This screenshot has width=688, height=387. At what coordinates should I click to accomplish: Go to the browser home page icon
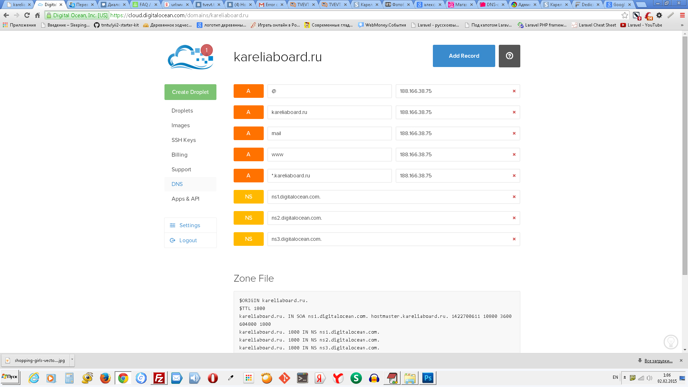point(37,15)
